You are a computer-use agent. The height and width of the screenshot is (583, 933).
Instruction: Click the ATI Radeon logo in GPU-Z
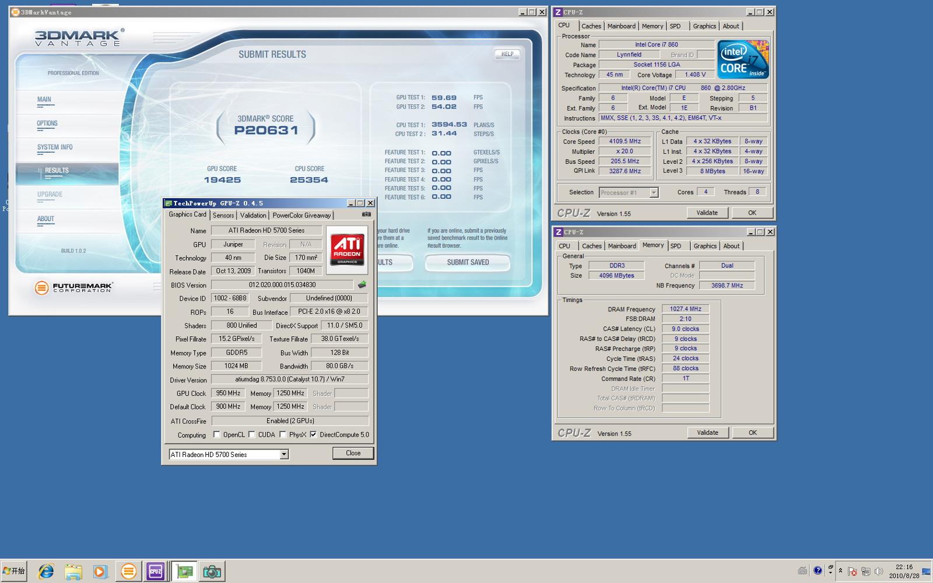[347, 250]
